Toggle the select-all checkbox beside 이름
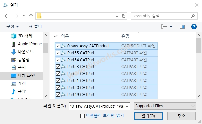 [56, 36]
